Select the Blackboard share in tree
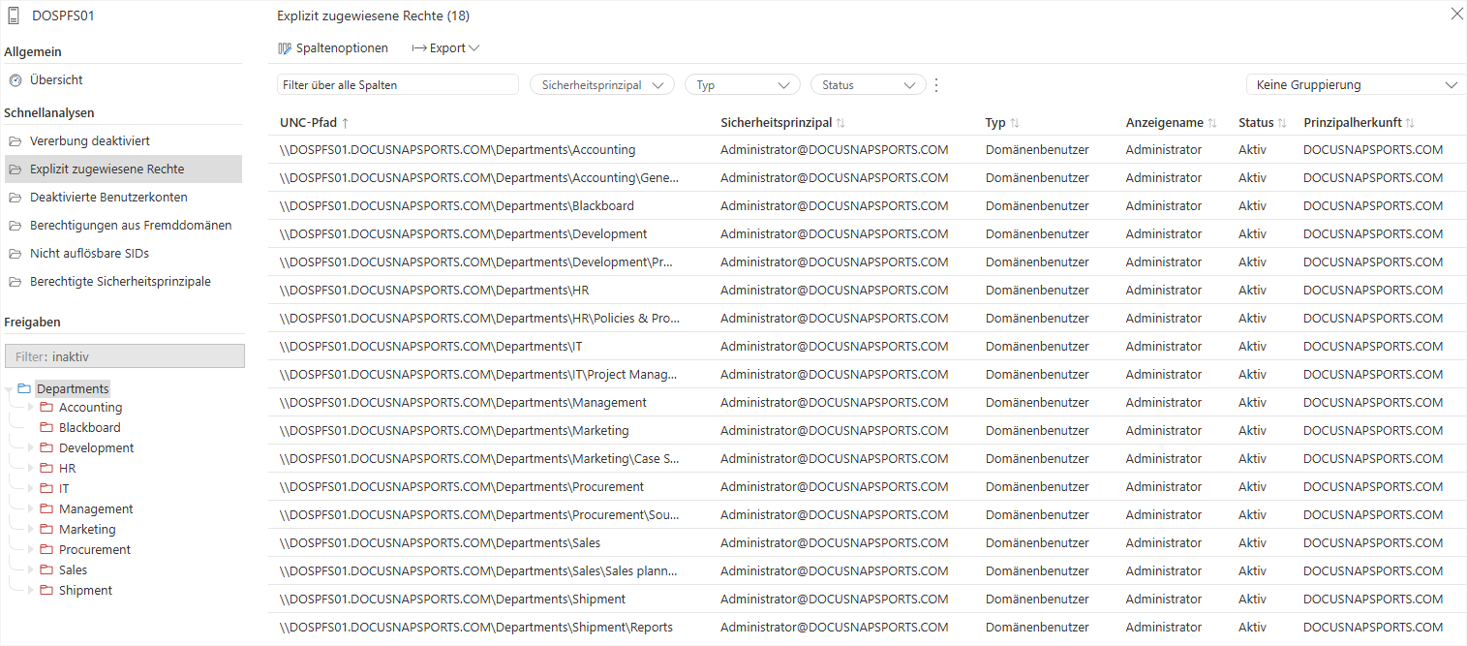The width and height of the screenshot is (1467, 646). point(90,428)
